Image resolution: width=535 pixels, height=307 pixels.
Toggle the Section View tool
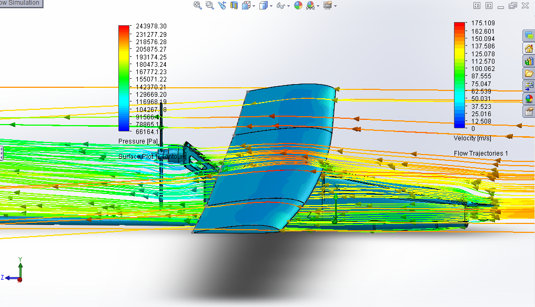click(x=234, y=5)
